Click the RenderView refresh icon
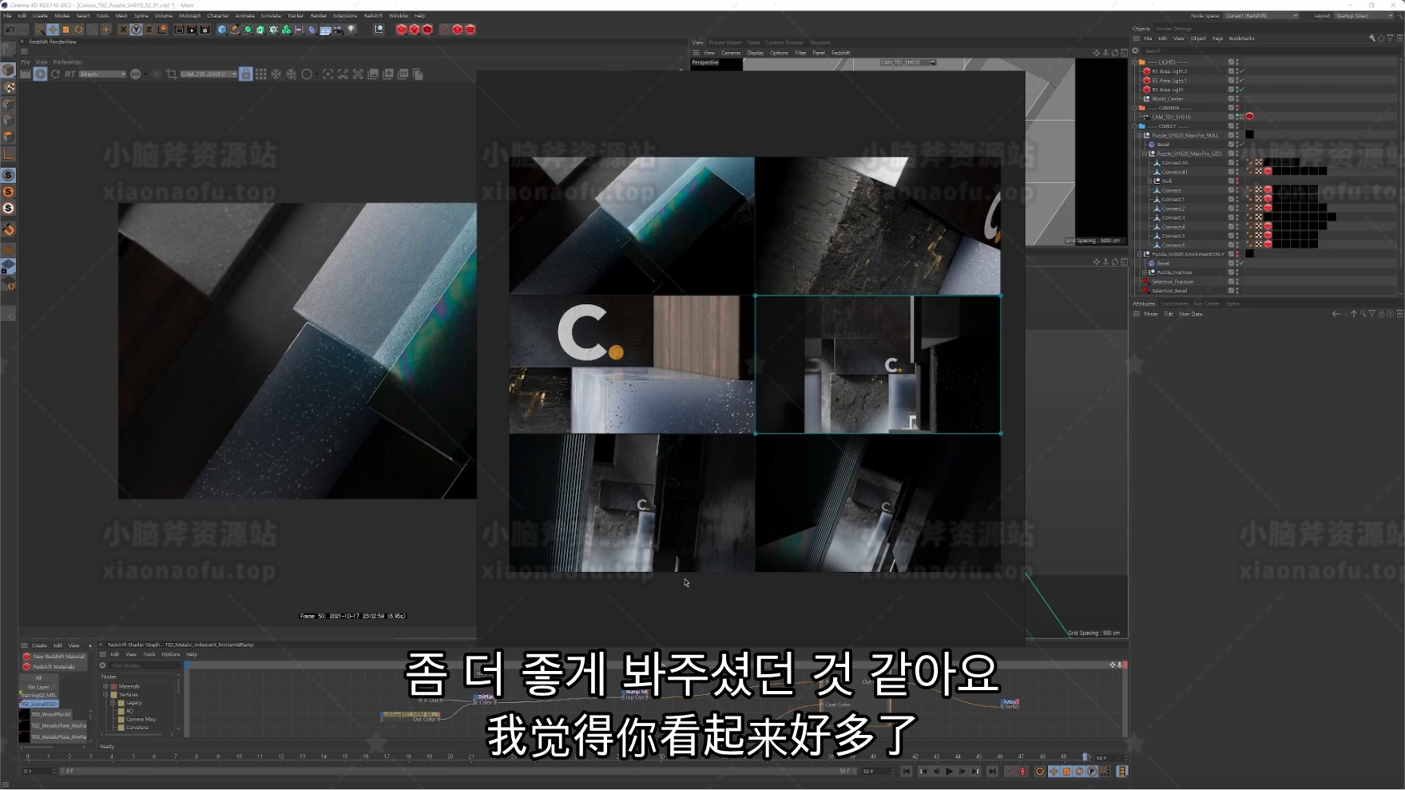Image resolution: width=1405 pixels, height=790 pixels. 55,74
